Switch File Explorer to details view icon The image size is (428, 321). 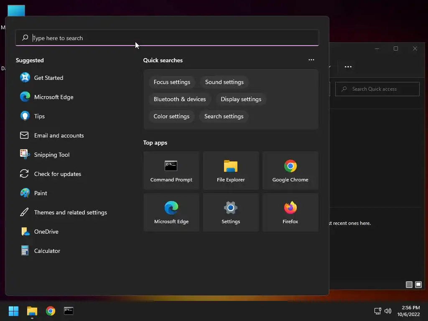coord(409,285)
